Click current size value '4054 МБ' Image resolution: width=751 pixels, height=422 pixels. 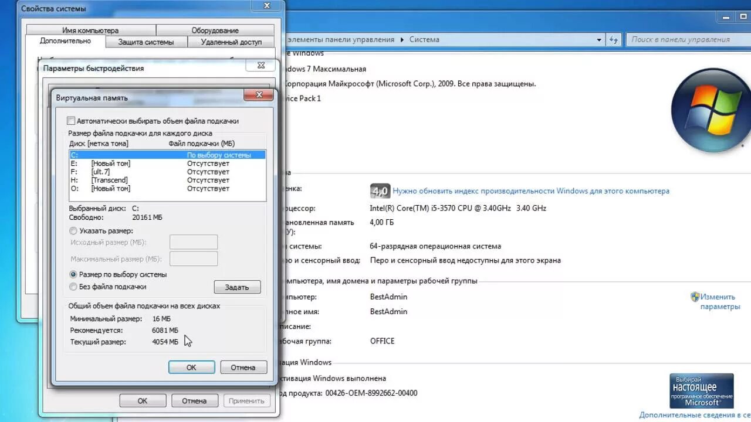click(165, 342)
